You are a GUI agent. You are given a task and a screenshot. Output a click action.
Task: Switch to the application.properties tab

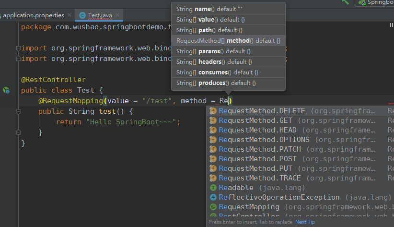click(33, 15)
